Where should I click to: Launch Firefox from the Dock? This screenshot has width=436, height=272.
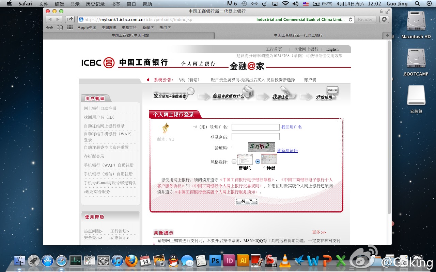[x=131, y=261]
